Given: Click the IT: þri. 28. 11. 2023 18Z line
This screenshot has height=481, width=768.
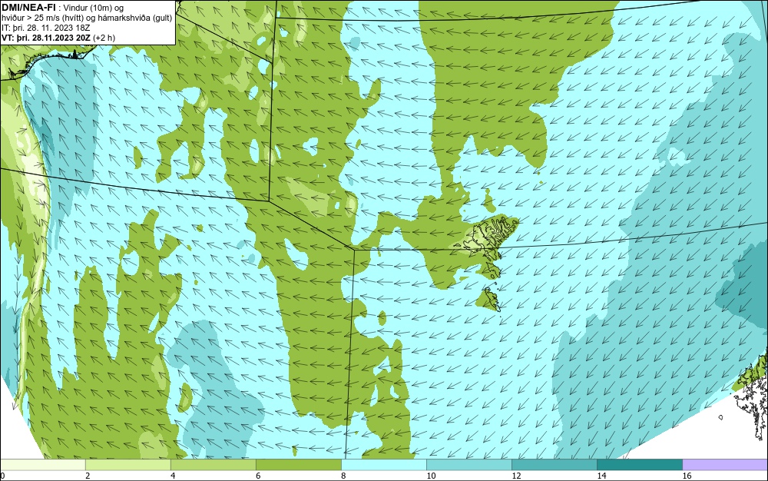Looking at the screenshot, I should [45, 28].
